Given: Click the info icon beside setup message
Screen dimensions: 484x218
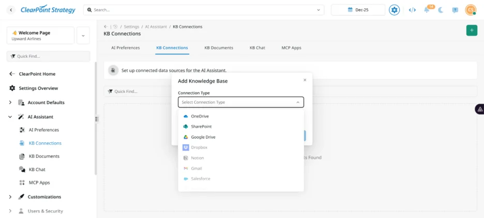Looking at the screenshot, I should (113, 71).
